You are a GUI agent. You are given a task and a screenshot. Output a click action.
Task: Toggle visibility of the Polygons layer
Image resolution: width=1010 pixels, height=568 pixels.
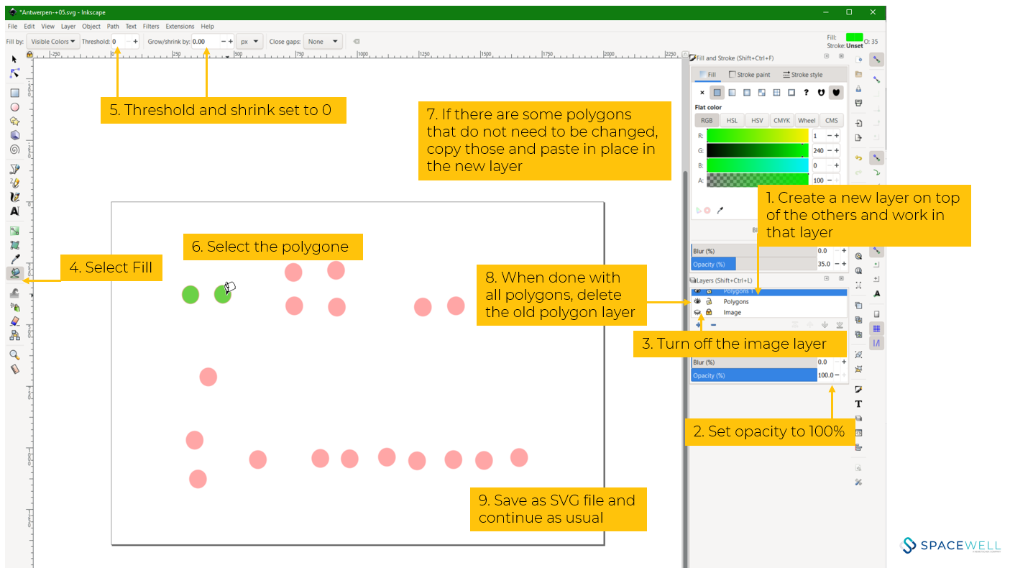click(697, 302)
